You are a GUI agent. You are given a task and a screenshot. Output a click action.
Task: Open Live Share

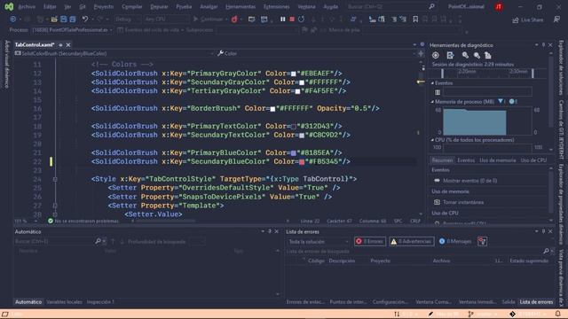[527, 19]
